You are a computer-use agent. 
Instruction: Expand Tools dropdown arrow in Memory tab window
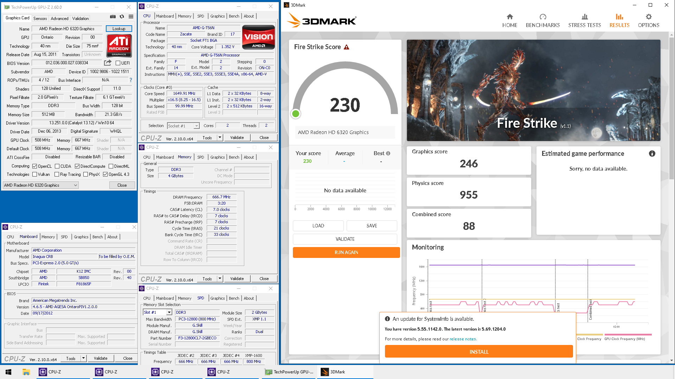click(220, 279)
